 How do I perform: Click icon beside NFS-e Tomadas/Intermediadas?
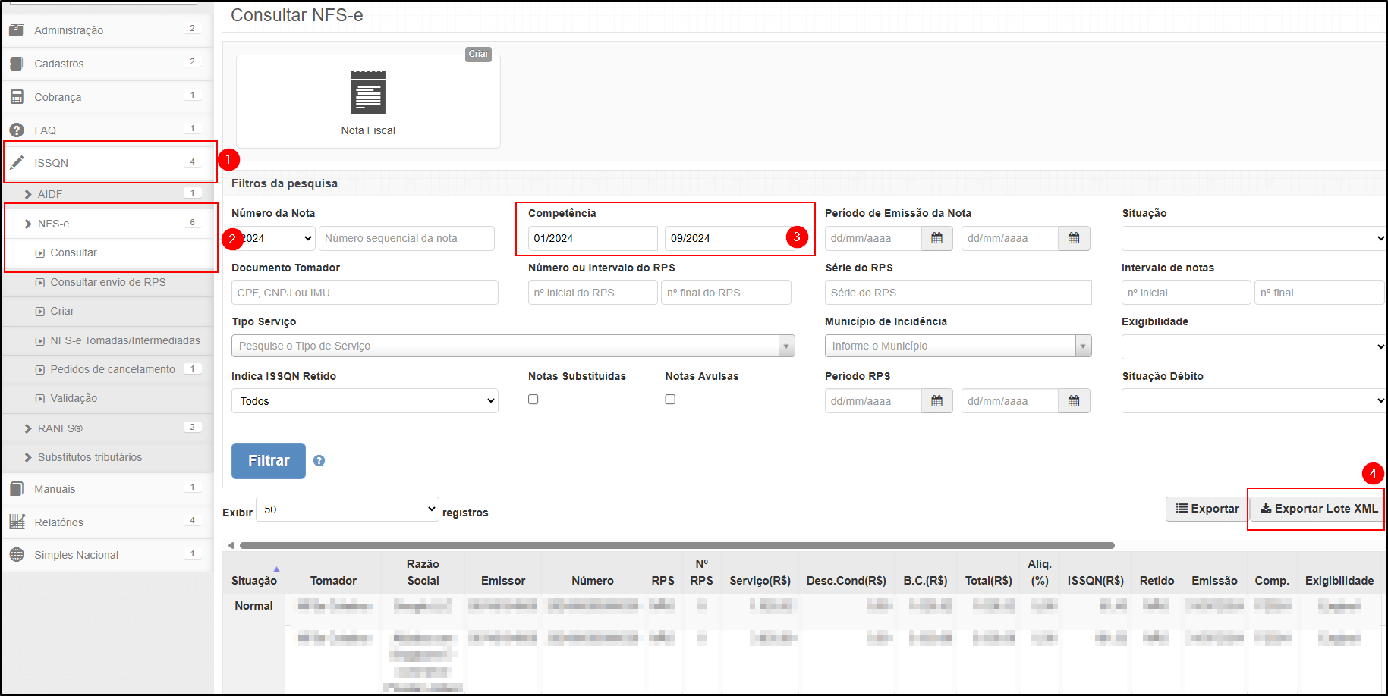(40, 341)
